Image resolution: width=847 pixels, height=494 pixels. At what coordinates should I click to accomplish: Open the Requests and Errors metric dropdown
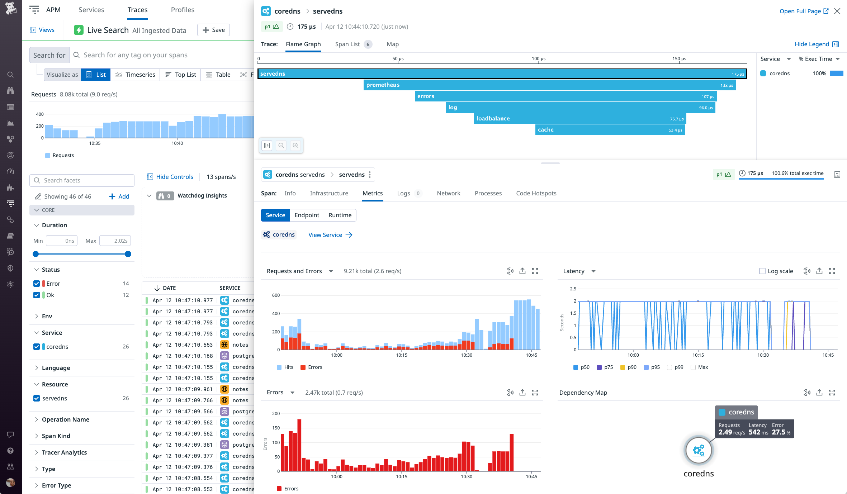coord(331,271)
